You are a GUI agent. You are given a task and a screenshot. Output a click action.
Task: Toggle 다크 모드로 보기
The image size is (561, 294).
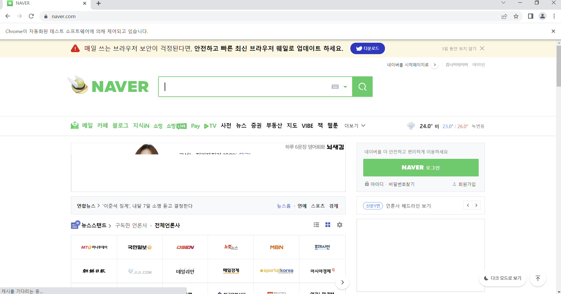(503, 278)
